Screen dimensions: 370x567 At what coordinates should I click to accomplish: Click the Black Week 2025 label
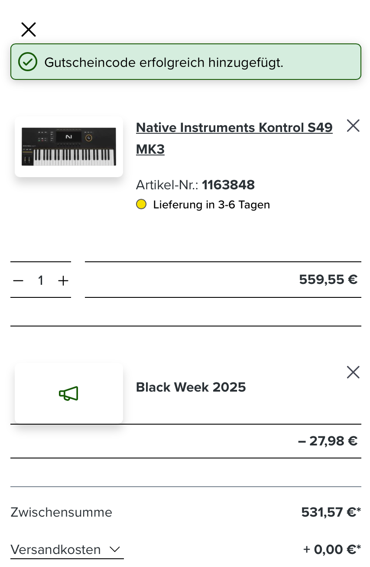pos(191,387)
